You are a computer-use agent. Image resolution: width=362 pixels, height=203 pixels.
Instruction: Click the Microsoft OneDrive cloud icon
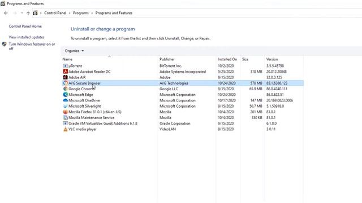(x=66, y=100)
